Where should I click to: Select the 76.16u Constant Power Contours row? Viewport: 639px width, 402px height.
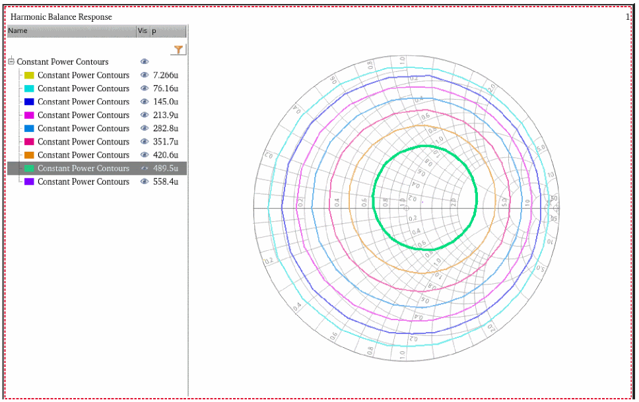point(83,88)
